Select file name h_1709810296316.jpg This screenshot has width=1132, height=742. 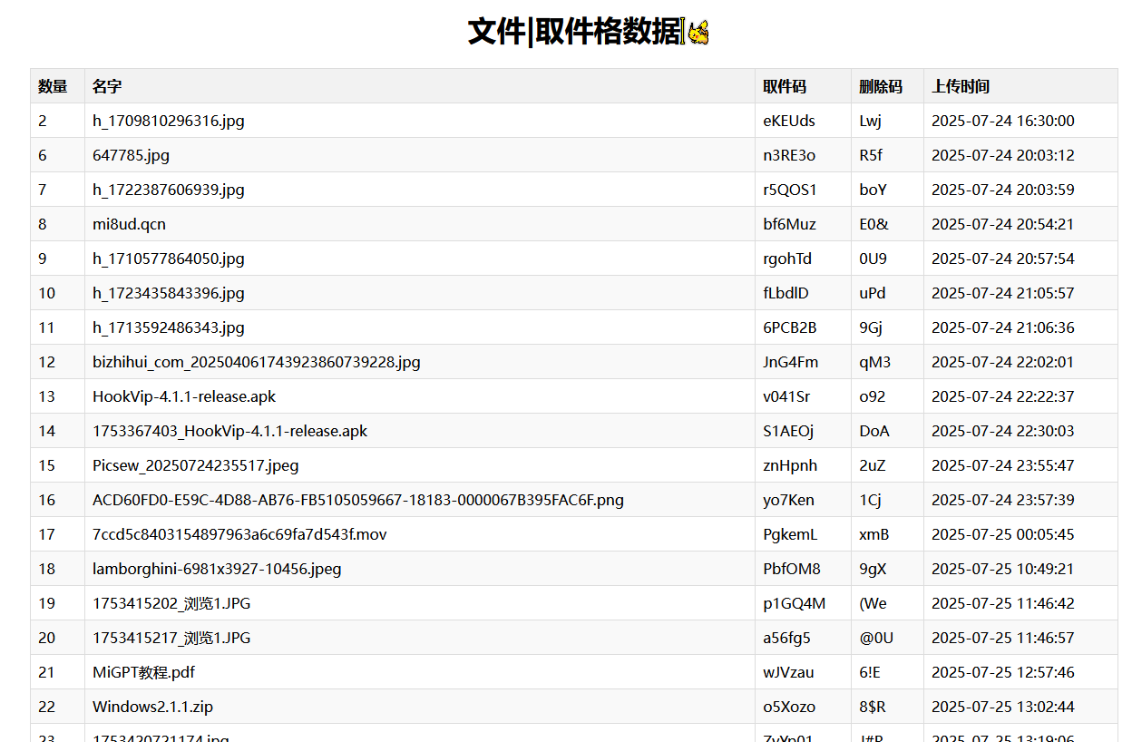click(x=168, y=121)
